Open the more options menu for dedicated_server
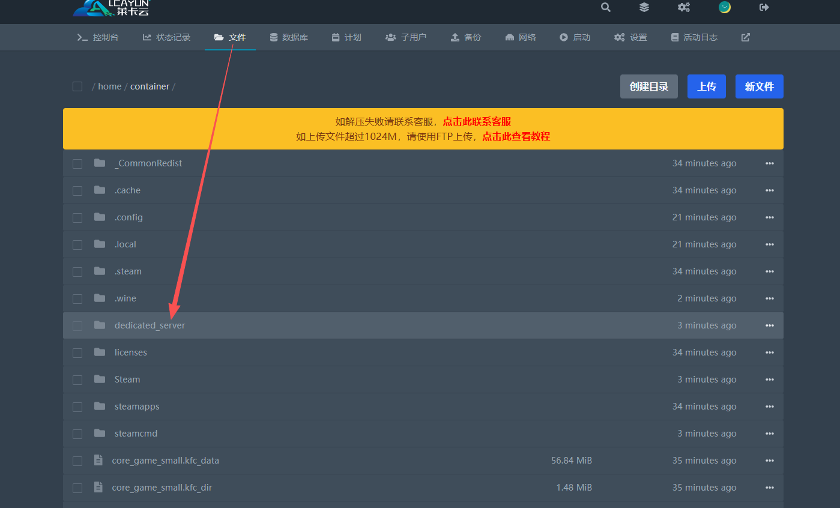The width and height of the screenshot is (840, 508). coord(770,325)
